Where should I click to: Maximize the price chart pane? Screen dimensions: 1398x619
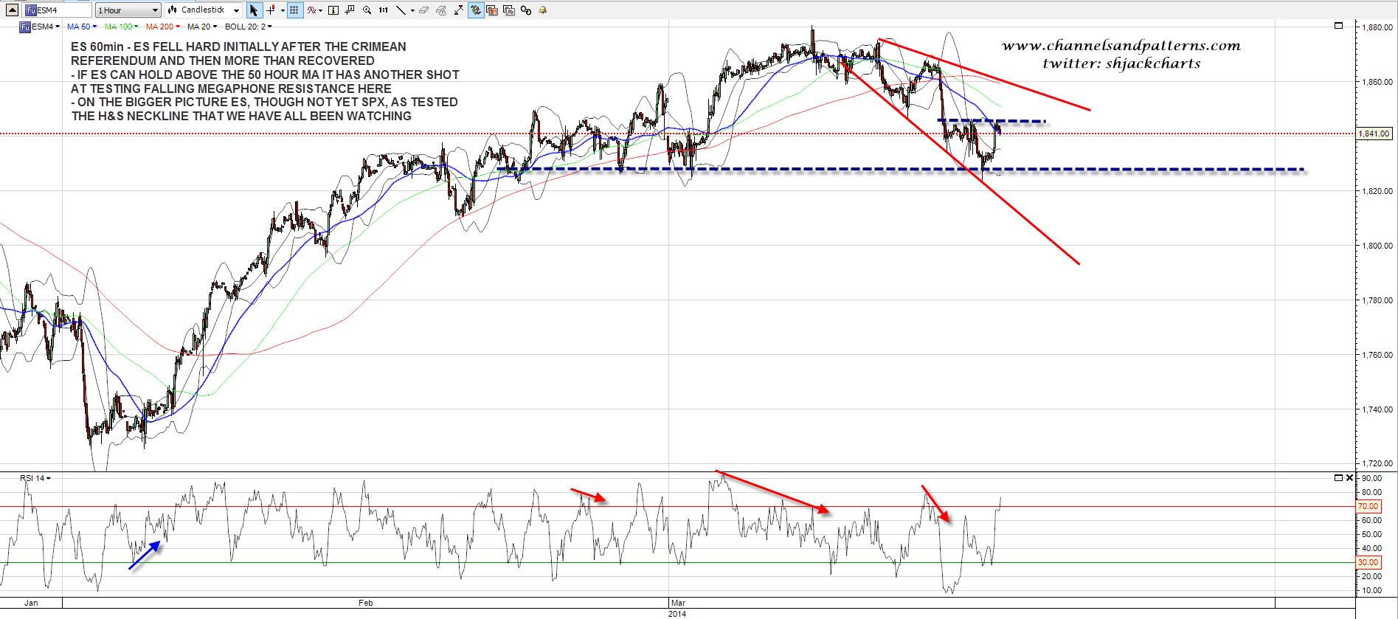1339,26
